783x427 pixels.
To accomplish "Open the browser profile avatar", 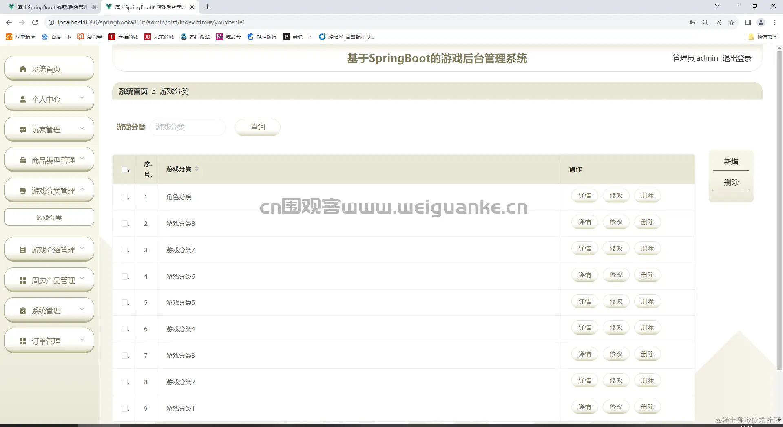I will 761,22.
